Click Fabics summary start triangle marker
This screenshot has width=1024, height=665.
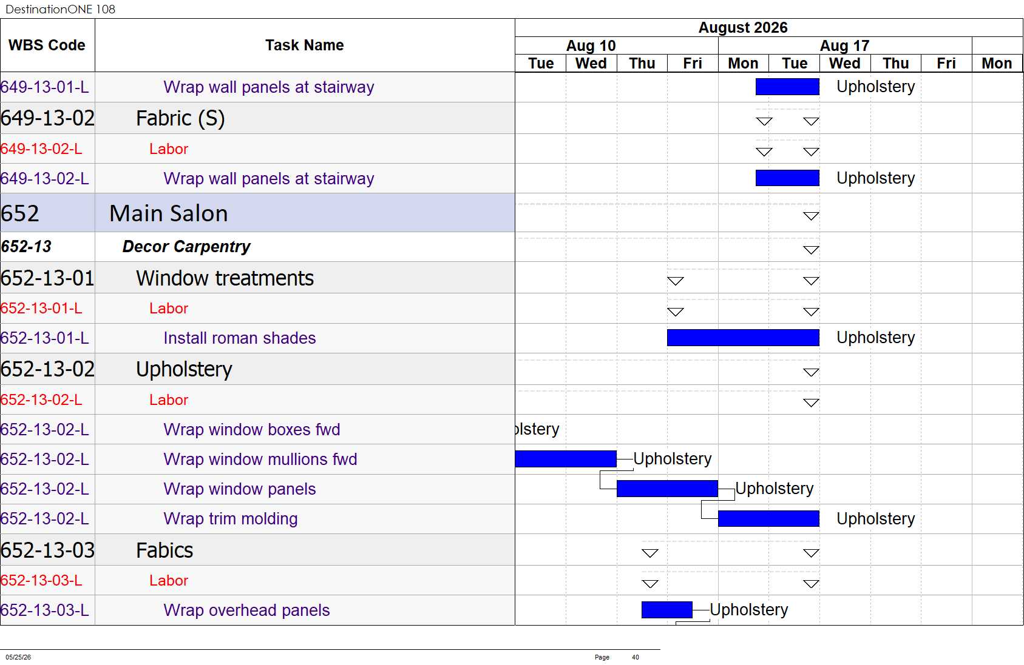[650, 553]
